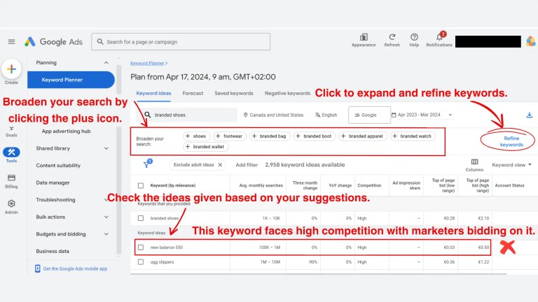Add 'branded bag' to broaden search
This screenshot has width=538, height=302.
point(269,136)
